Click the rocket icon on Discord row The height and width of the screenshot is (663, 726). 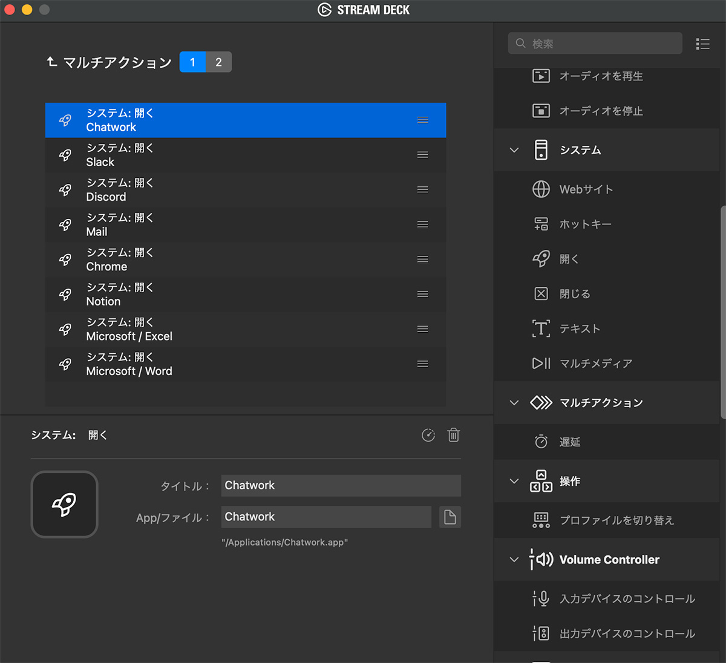65,189
